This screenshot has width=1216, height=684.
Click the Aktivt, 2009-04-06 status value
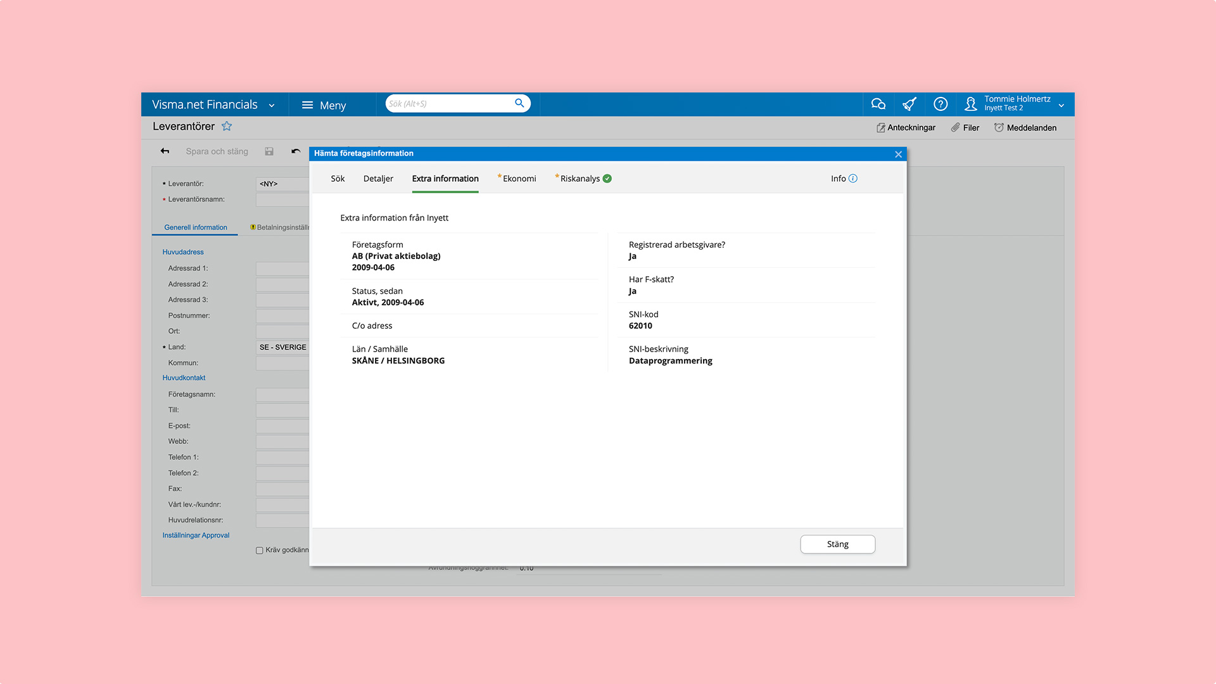388,302
